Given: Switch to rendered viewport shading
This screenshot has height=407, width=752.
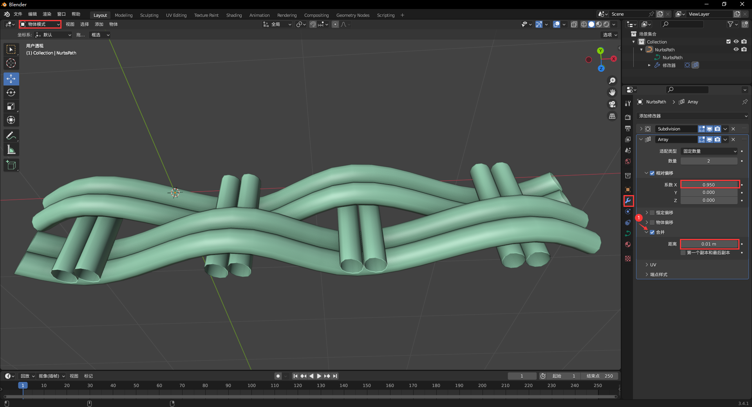Looking at the screenshot, I should tap(606, 24).
